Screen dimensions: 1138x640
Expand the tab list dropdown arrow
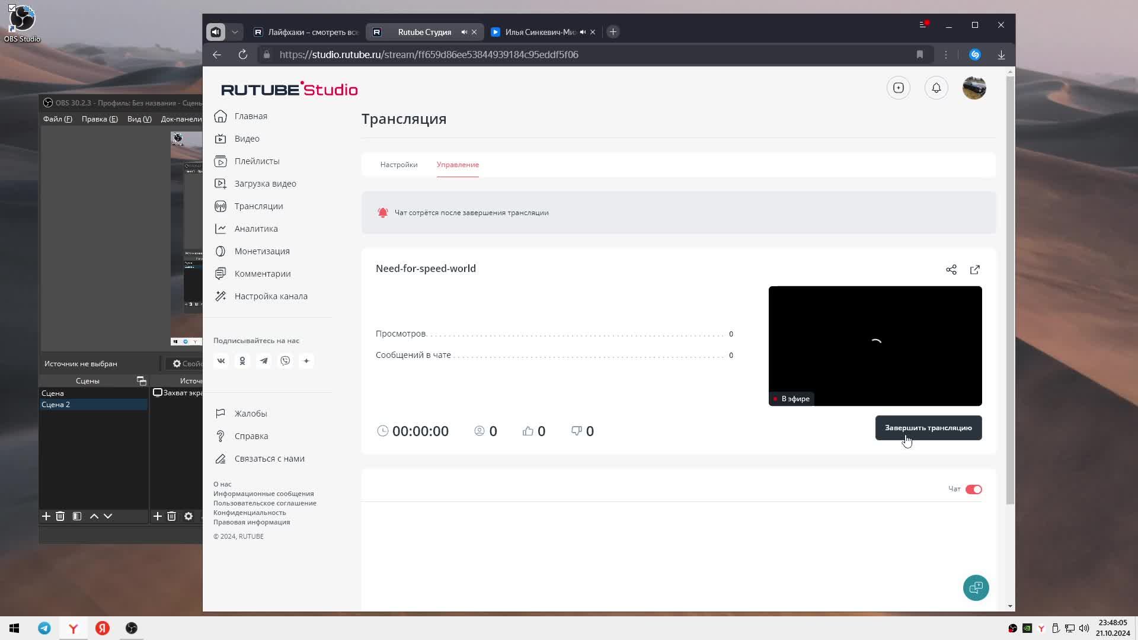pos(235,32)
